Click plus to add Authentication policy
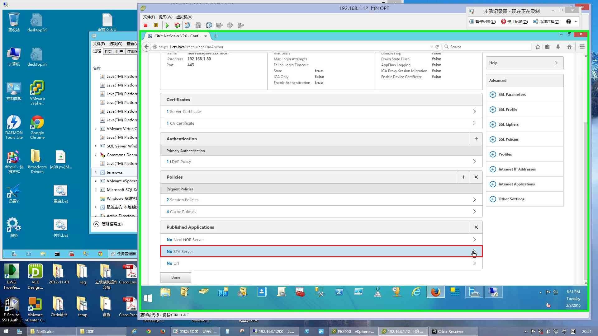 (x=476, y=139)
